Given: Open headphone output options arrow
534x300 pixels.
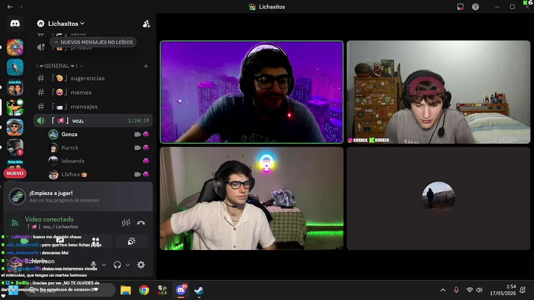Looking at the screenshot, I should pos(128,265).
